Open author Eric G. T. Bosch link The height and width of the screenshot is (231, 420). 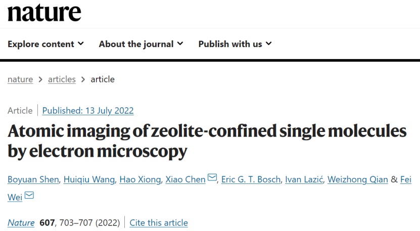pos(251,179)
